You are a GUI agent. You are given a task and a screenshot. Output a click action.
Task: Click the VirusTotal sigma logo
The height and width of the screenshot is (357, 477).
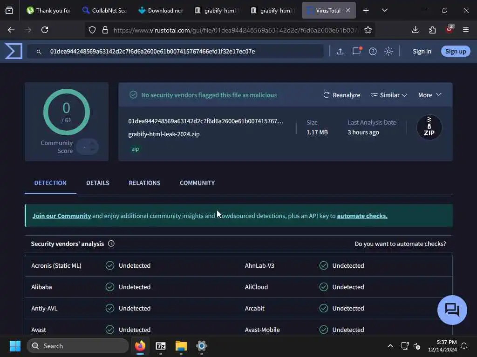point(14,51)
